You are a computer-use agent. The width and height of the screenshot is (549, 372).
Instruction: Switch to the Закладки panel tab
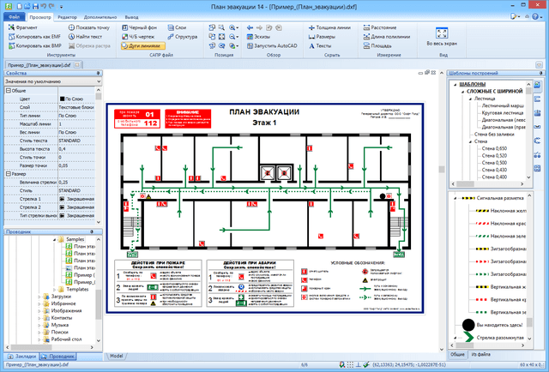click(x=21, y=355)
